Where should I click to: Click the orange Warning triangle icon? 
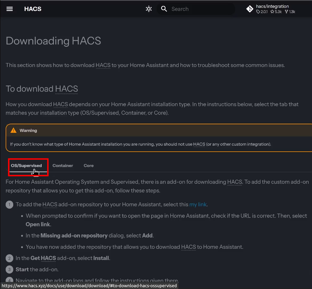[13, 131]
